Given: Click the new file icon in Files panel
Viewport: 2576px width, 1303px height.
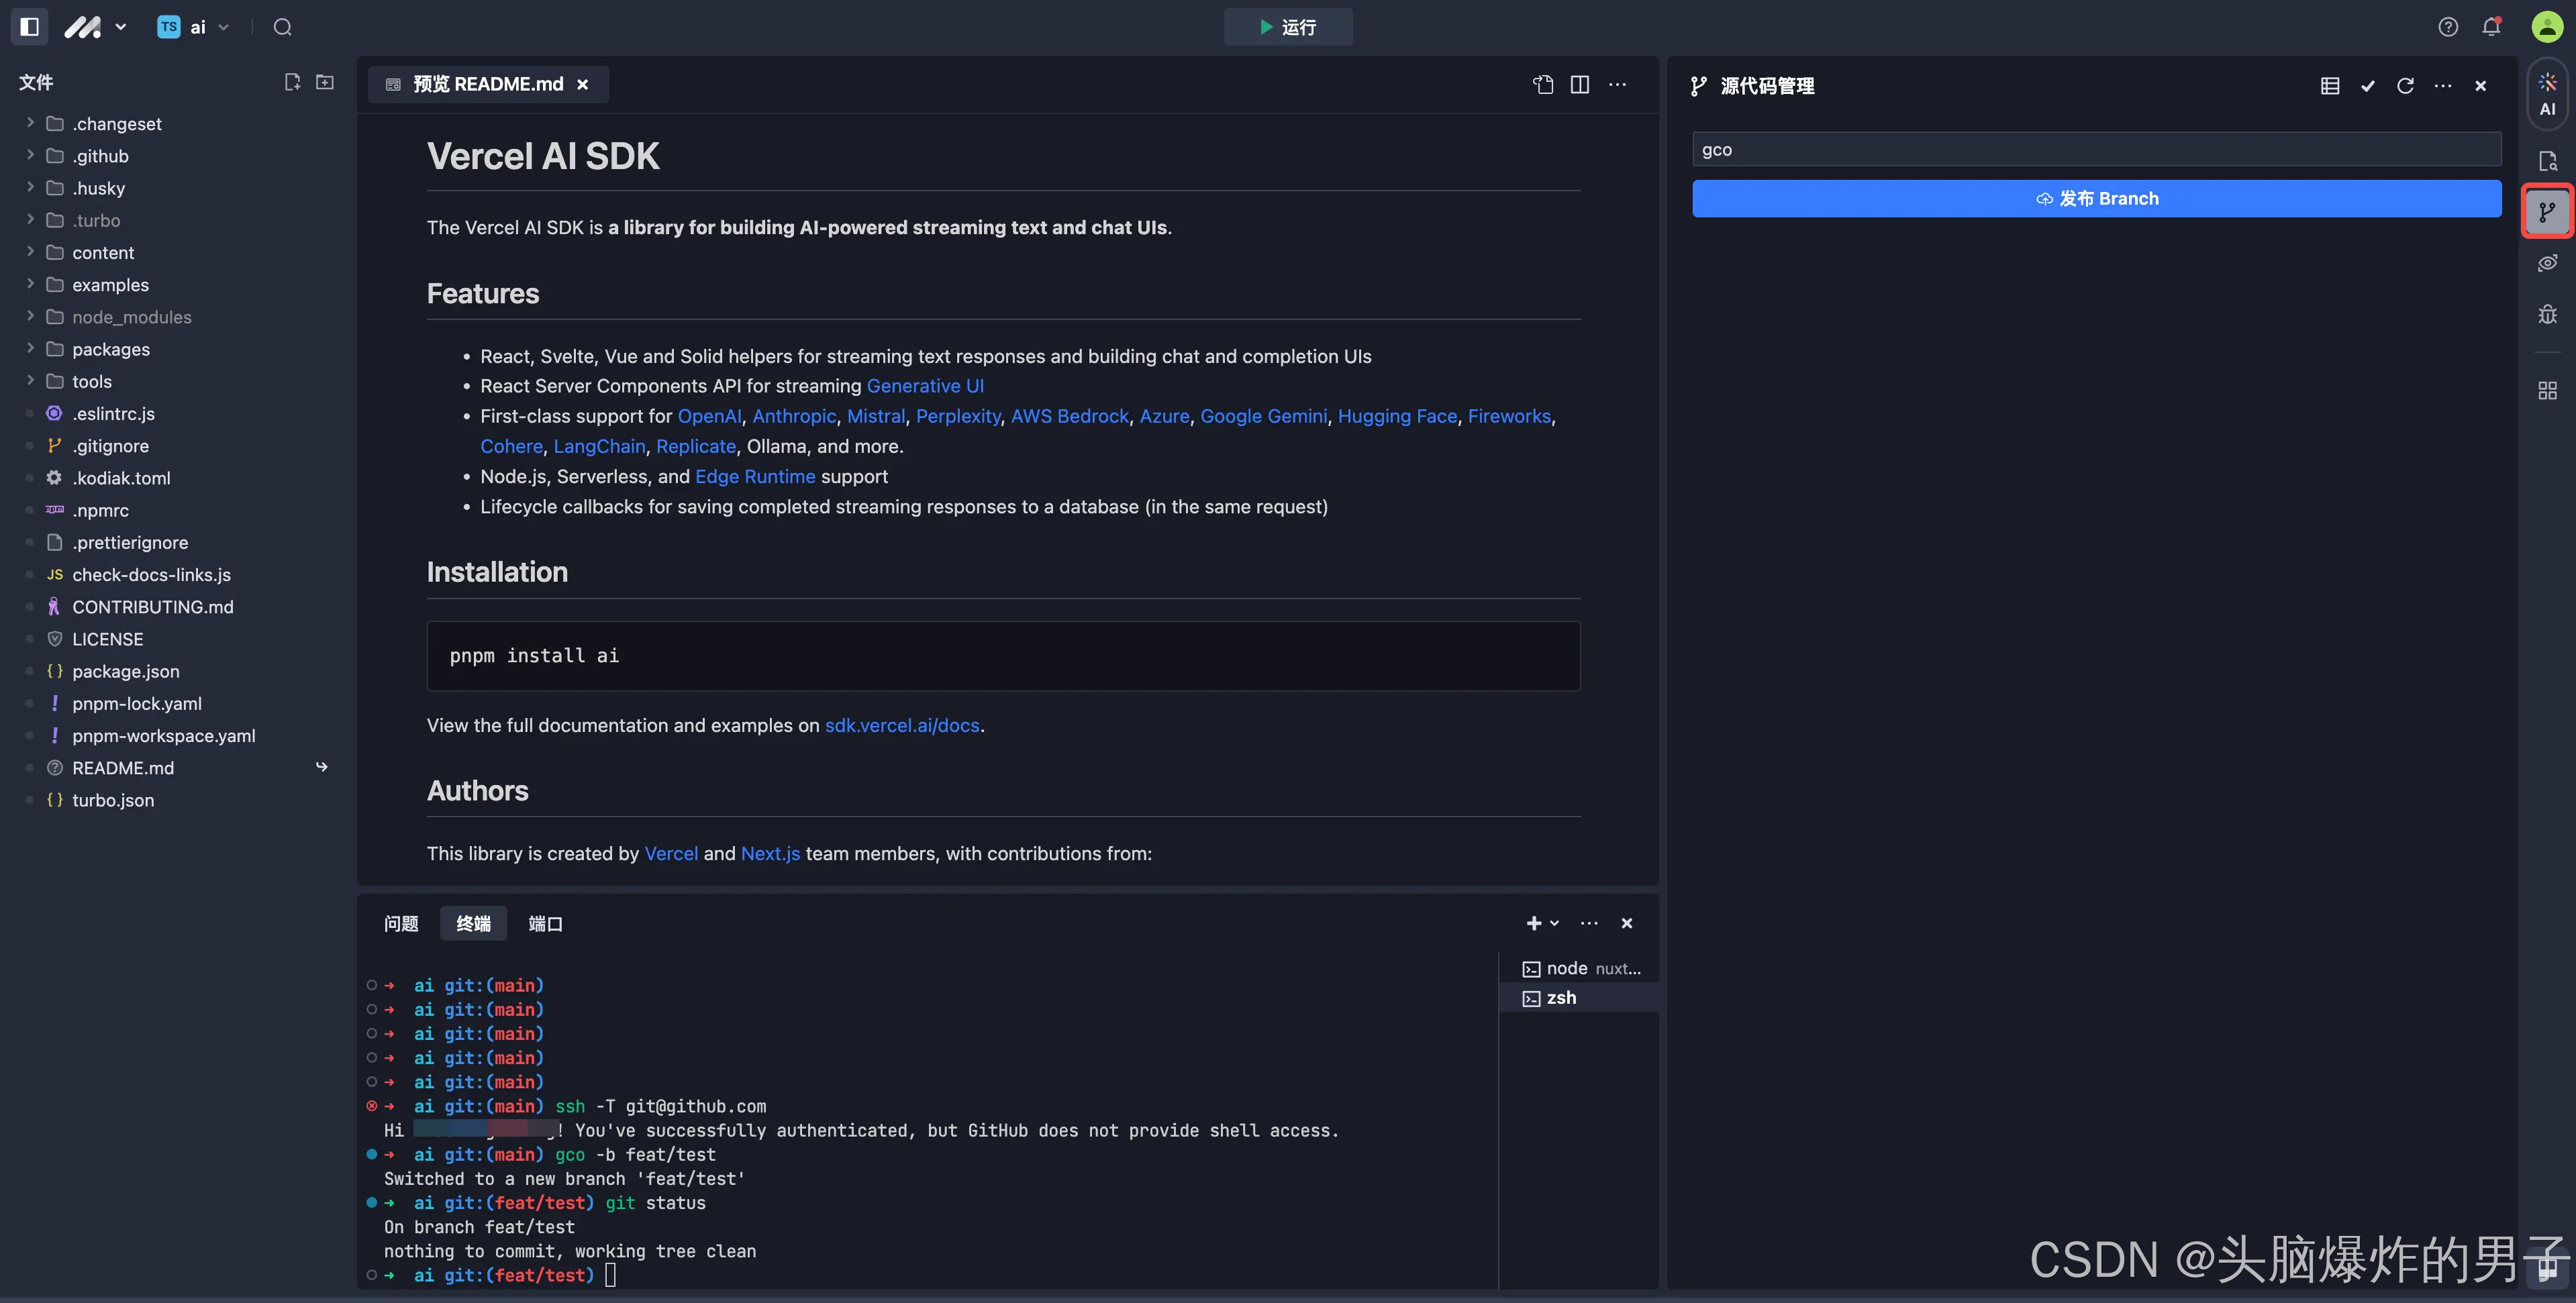Looking at the screenshot, I should [x=292, y=82].
